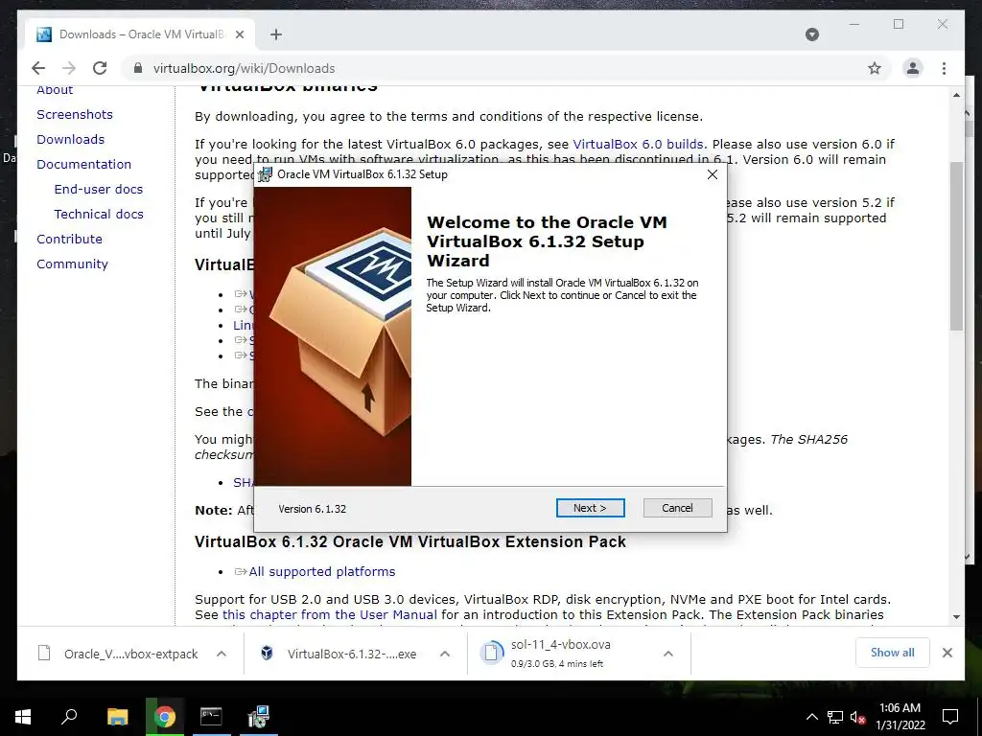Reload the VirtualBox downloads page

[x=100, y=68]
